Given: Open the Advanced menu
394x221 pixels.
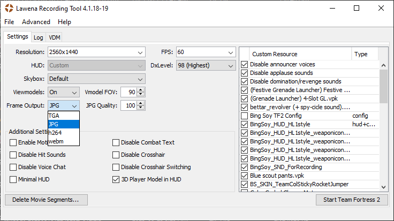Looking at the screenshot, I should [36, 22].
